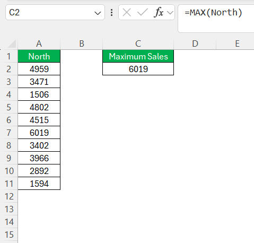Select row 2 header
Viewport: 254px width, 243px height.
(9, 69)
